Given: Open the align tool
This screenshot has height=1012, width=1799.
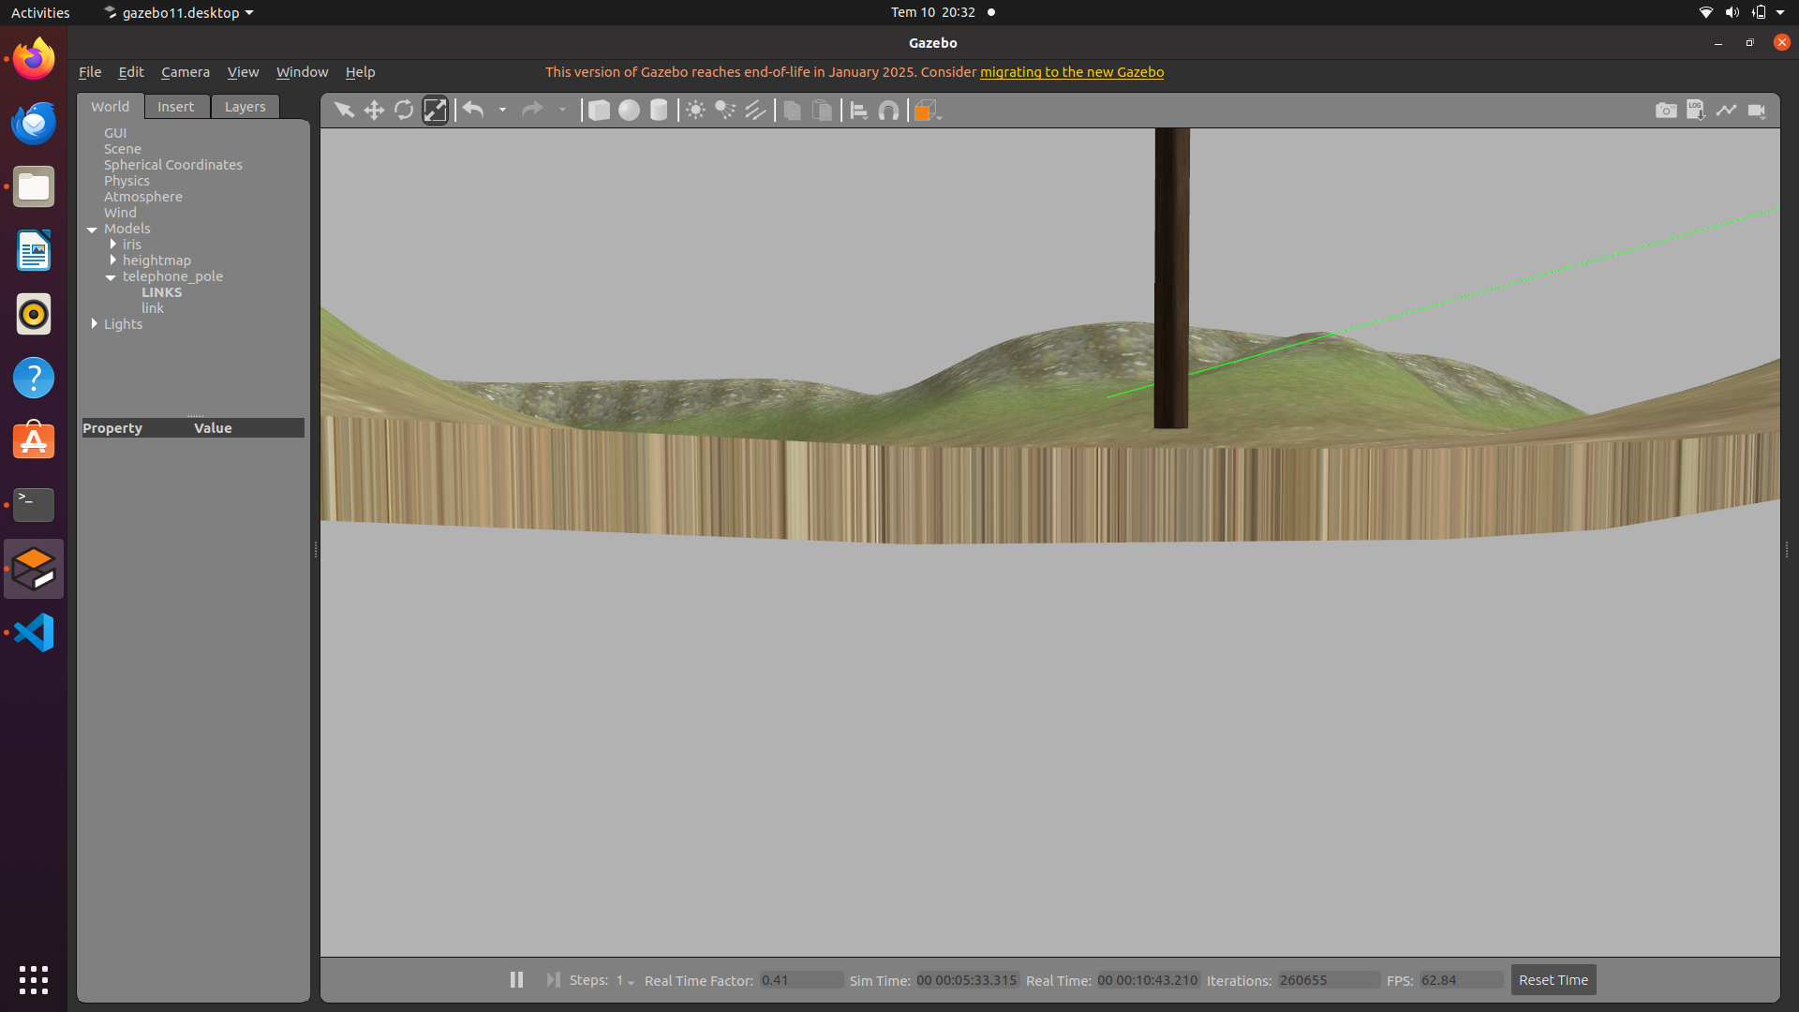Looking at the screenshot, I should click(x=858, y=111).
